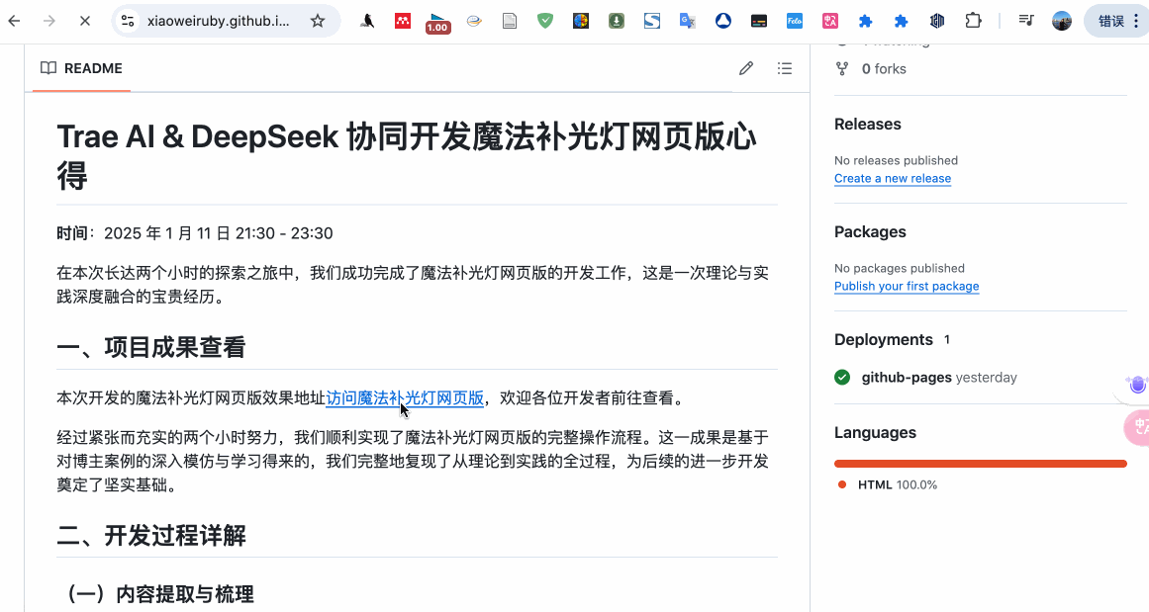
Task: Open the red Mendeley extension
Action: tap(402, 21)
